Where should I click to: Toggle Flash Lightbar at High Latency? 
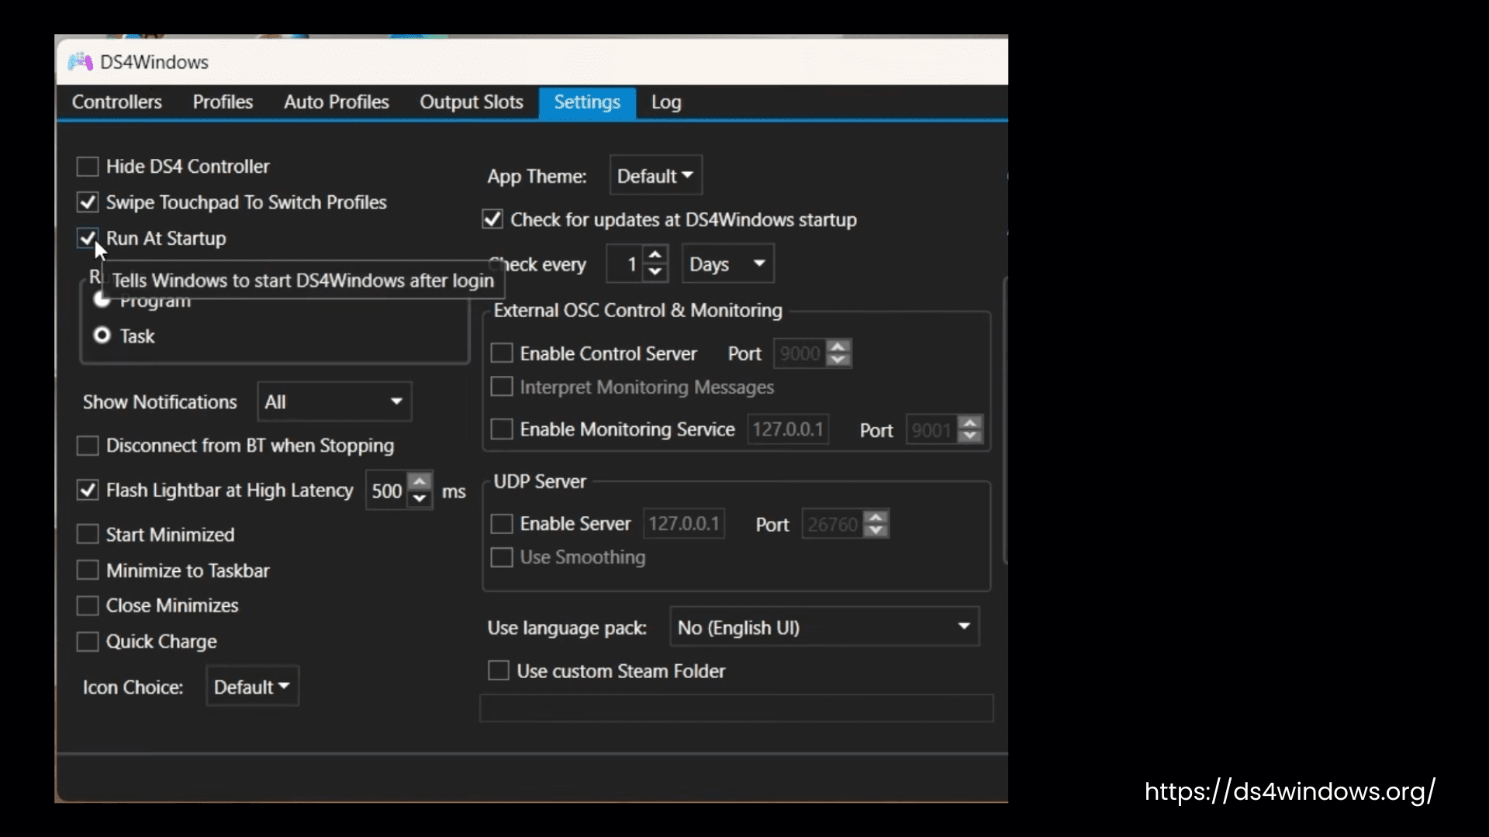tap(88, 490)
